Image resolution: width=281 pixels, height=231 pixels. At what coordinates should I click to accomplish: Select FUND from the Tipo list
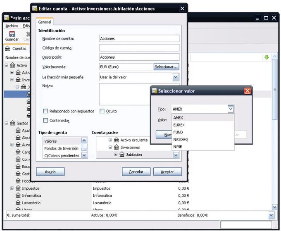pyautogui.click(x=203, y=132)
